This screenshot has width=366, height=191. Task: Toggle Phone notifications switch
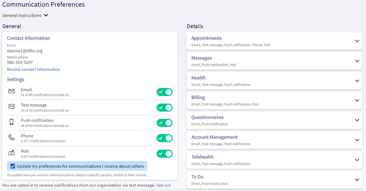point(165,138)
